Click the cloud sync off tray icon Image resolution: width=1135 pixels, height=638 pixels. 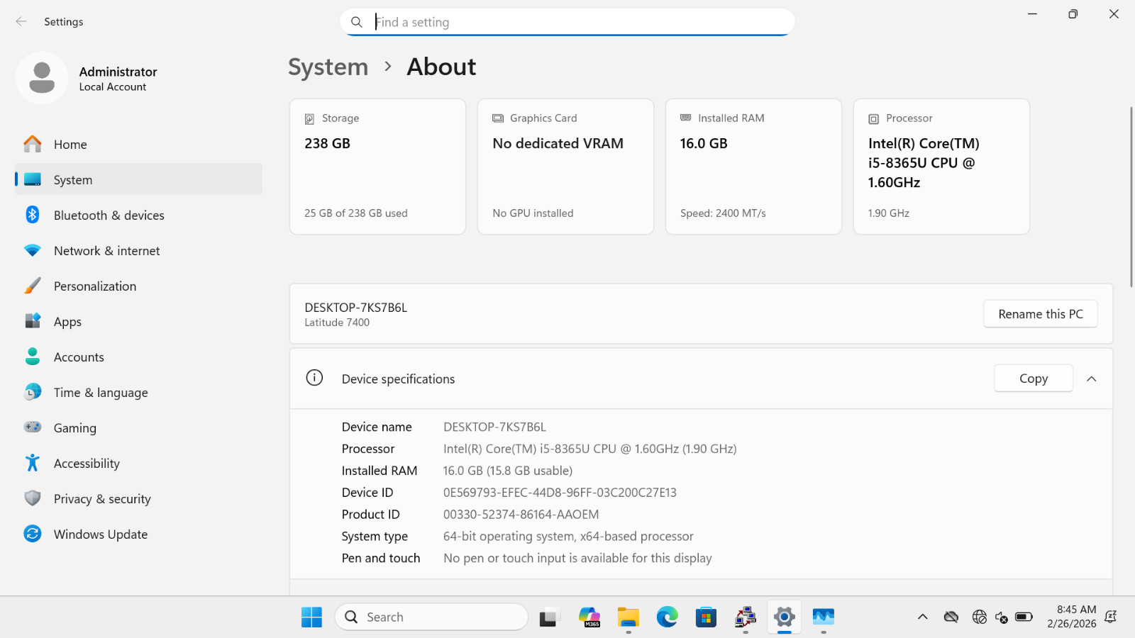(951, 617)
